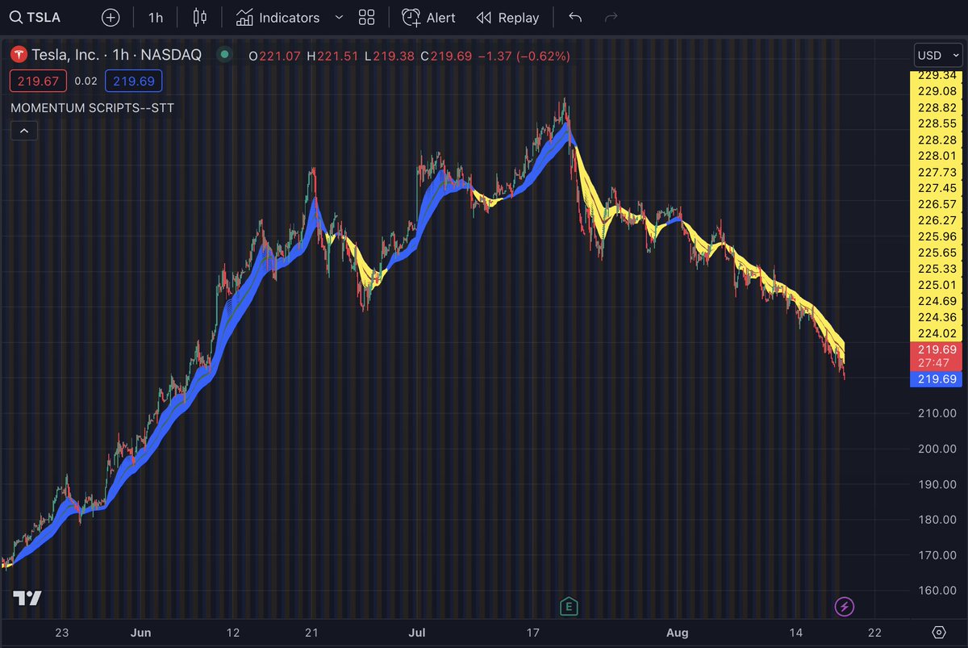Click the L219.38 low value
The height and width of the screenshot is (648, 968).
(390, 56)
